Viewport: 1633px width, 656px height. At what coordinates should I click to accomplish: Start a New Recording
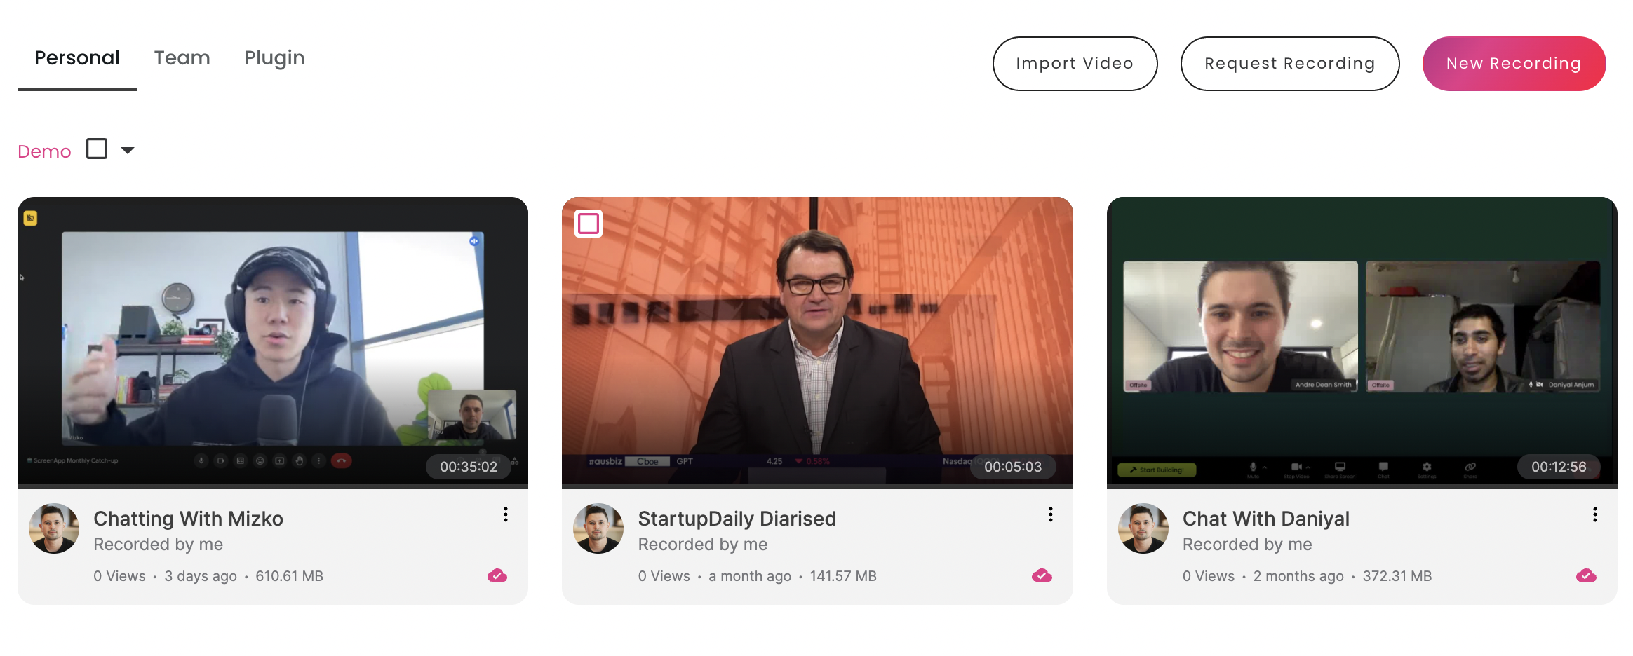click(x=1513, y=64)
